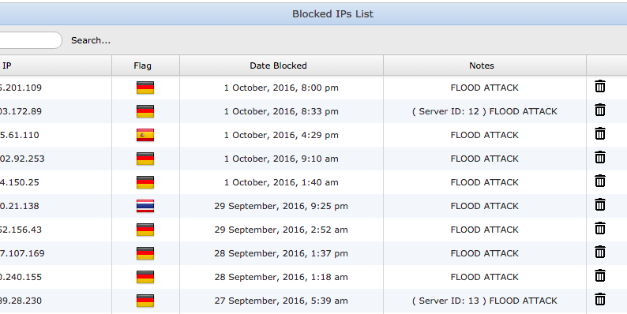The width and height of the screenshot is (627, 314).
Task: Delete the 8:00 pm October 1 blocked entry
Action: pyautogui.click(x=600, y=86)
